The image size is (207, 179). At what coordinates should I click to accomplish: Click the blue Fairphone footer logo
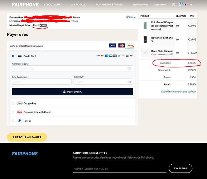click(x=25, y=154)
